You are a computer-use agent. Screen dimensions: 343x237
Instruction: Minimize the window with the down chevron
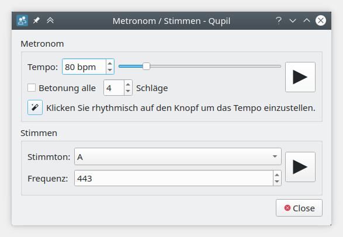(x=293, y=21)
